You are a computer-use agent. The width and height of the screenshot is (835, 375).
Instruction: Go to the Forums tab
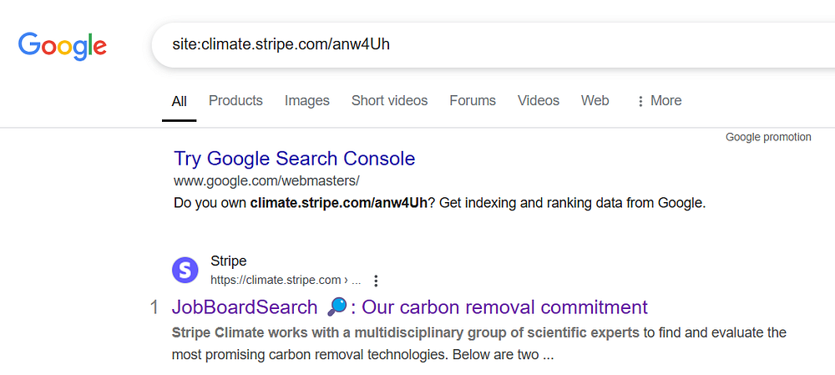[473, 101]
